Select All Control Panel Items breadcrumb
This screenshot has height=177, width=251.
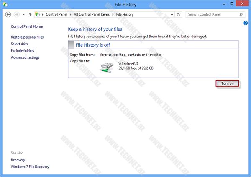[92, 14]
